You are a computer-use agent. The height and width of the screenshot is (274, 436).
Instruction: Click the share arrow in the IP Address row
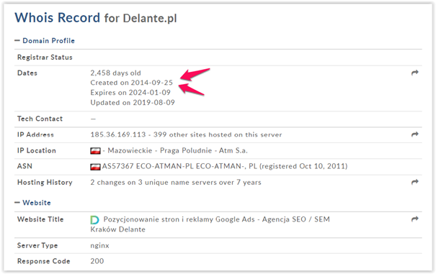pyautogui.click(x=415, y=134)
